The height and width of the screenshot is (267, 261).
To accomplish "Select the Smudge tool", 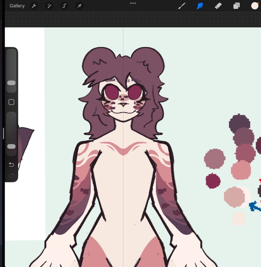I will pos(200,6).
